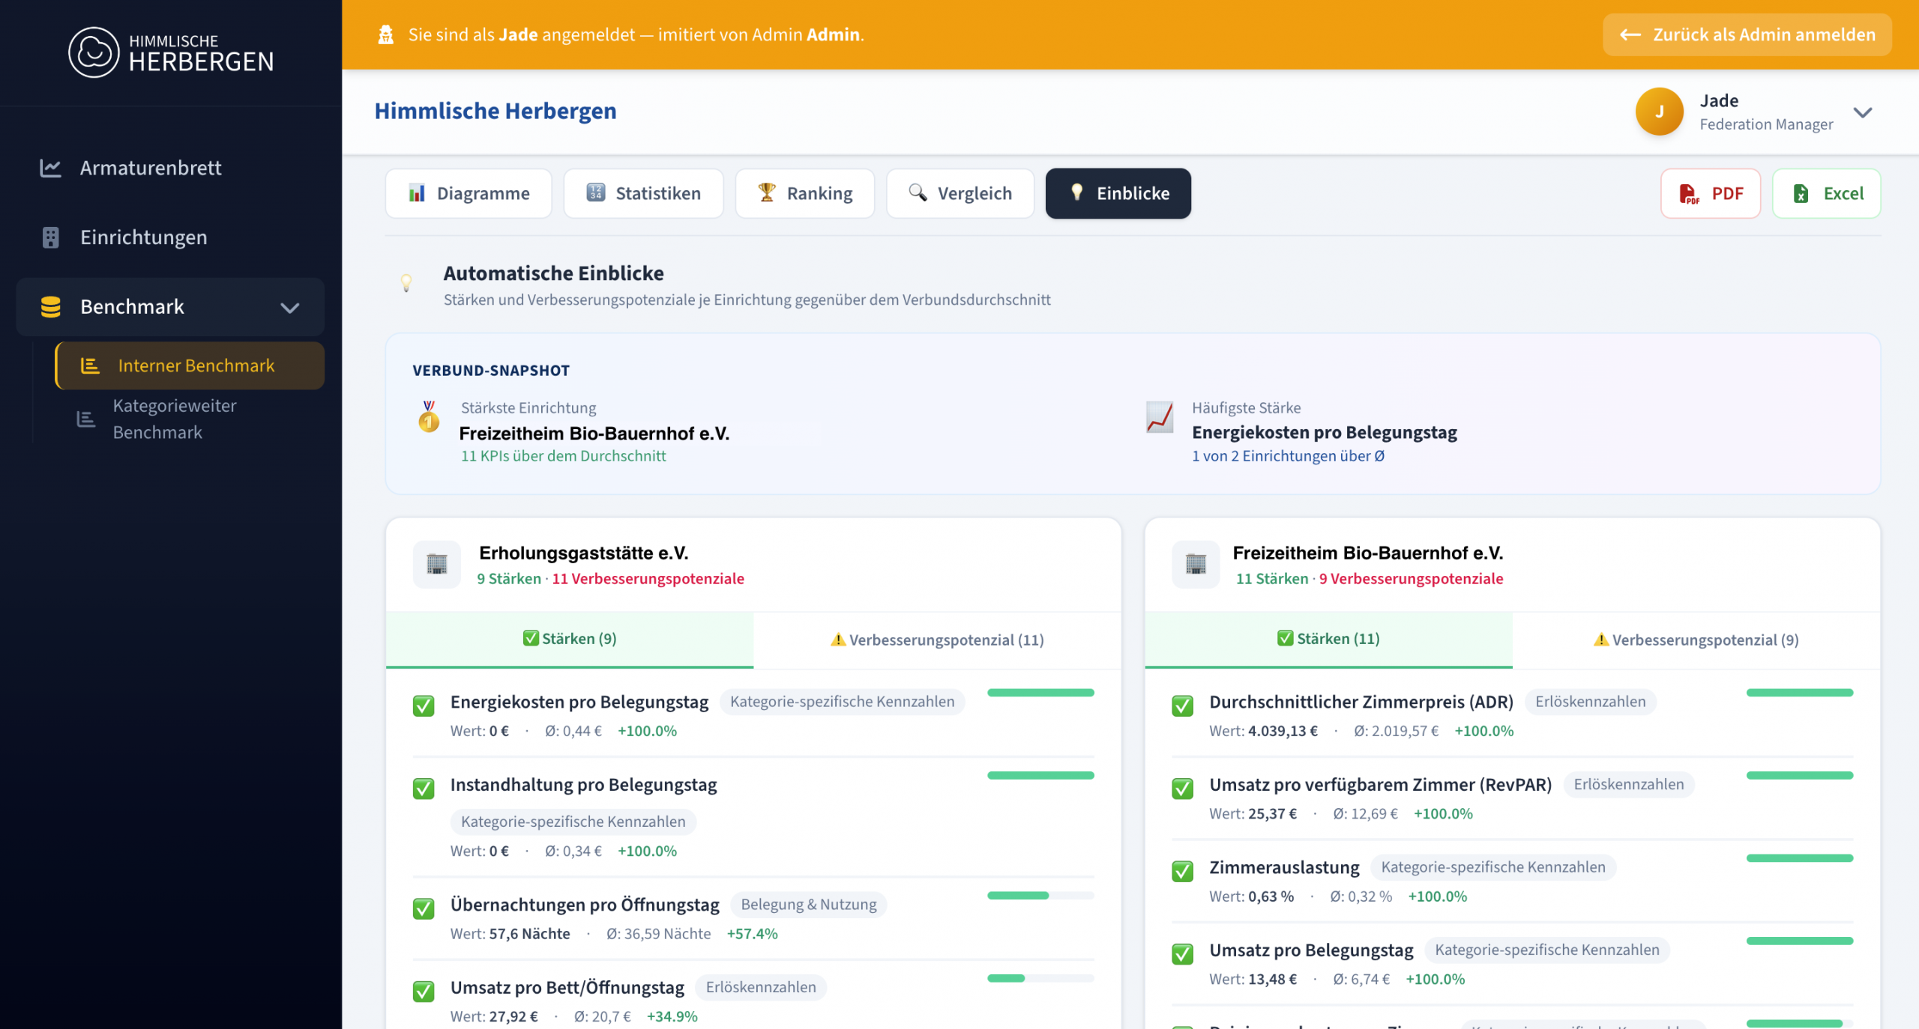Click the warning icon on Verbesserungspotenzial (9)
The width and height of the screenshot is (1919, 1029).
(x=1601, y=640)
